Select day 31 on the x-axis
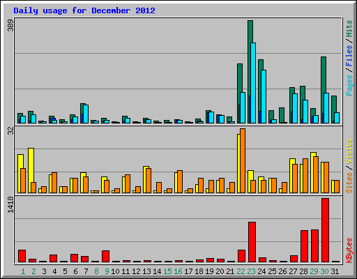This screenshot has height=279, width=357. tap(335, 271)
